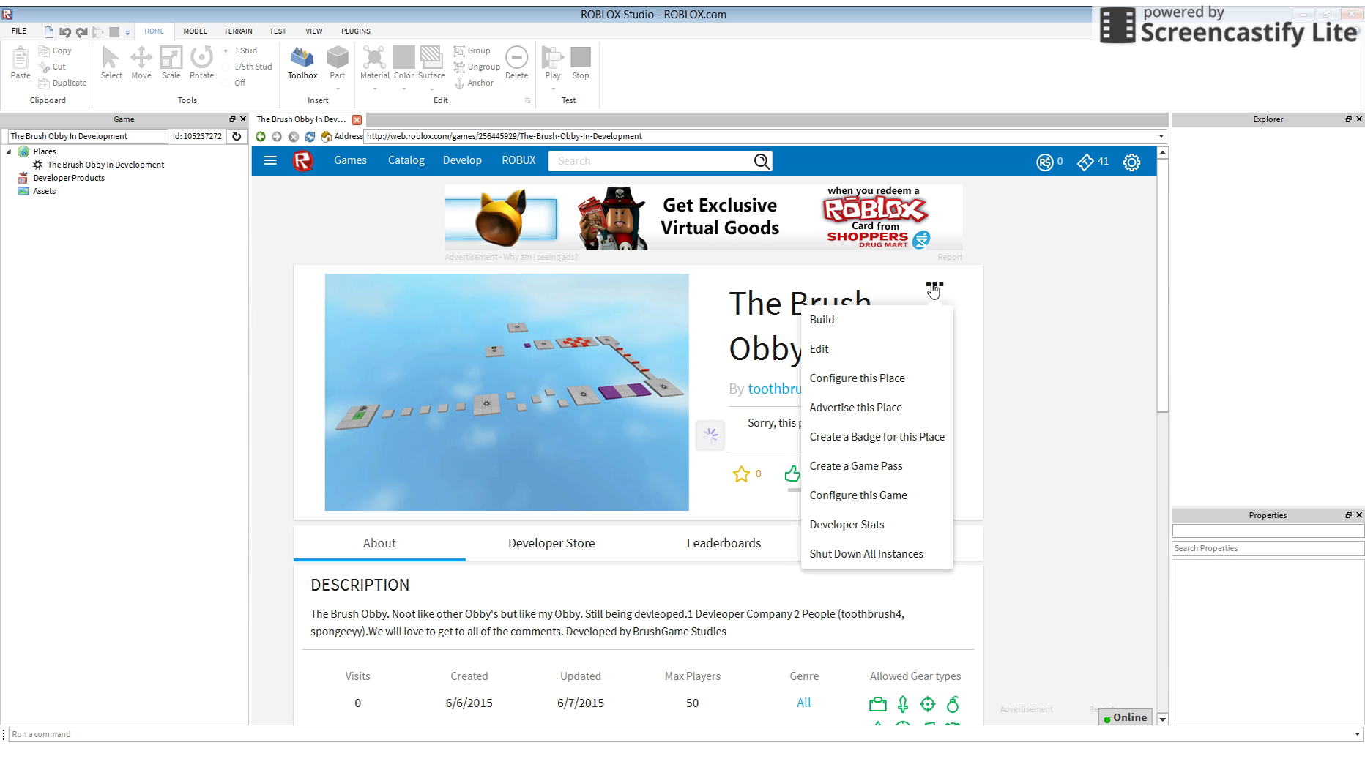Screen dimensions: 1365x767
Task: Click the Play test button
Action: [552, 63]
